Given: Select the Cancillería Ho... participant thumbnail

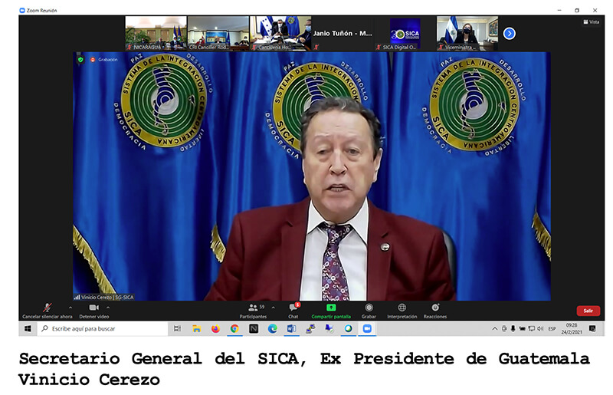Looking at the screenshot, I should (x=280, y=33).
